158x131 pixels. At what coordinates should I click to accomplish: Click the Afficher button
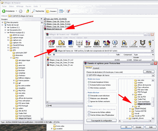point(149,72)
